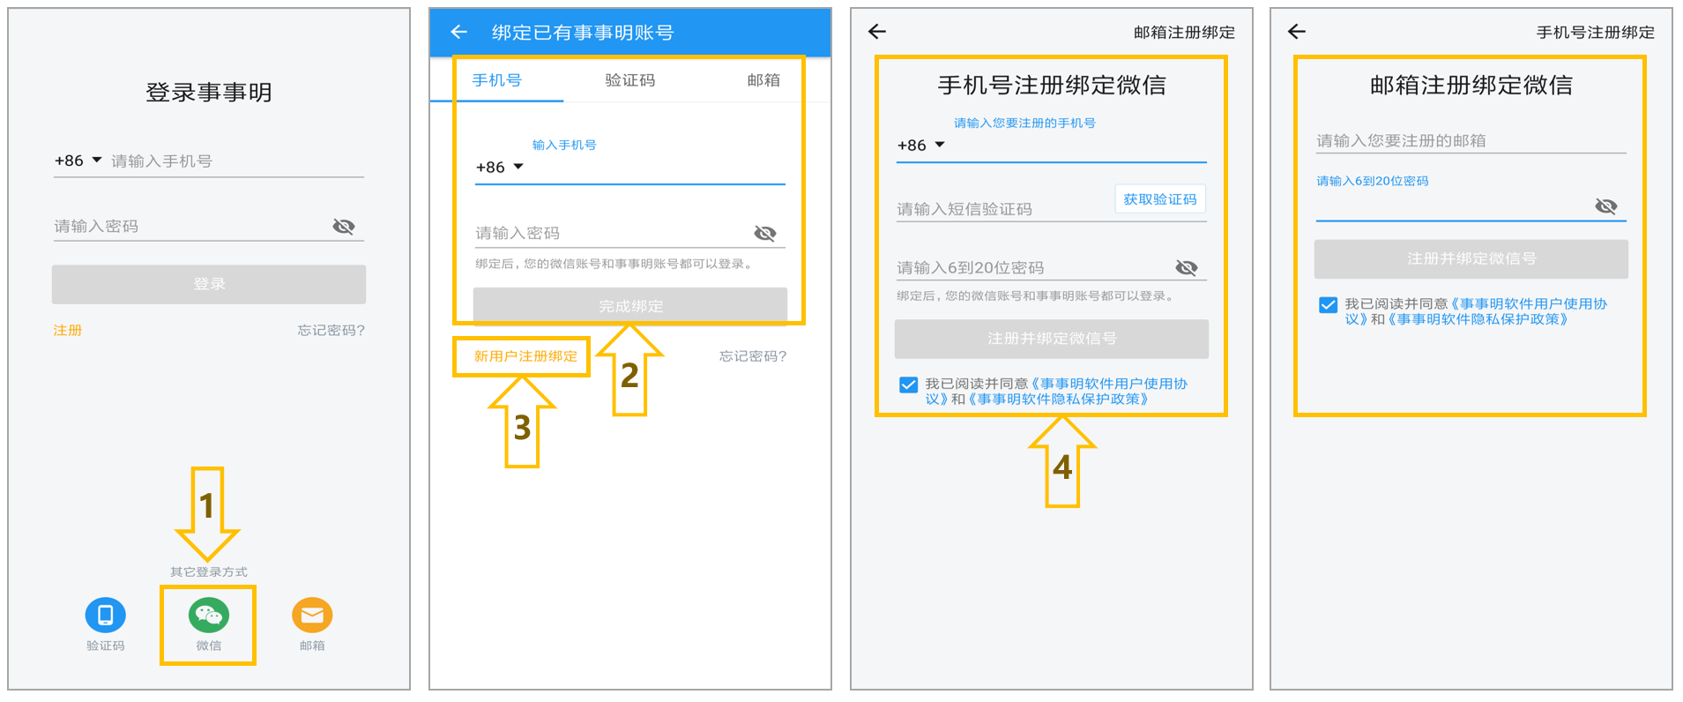Uncheck agreement box on email registration screen
This screenshot has height=702, width=1683.
(x=1328, y=305)
